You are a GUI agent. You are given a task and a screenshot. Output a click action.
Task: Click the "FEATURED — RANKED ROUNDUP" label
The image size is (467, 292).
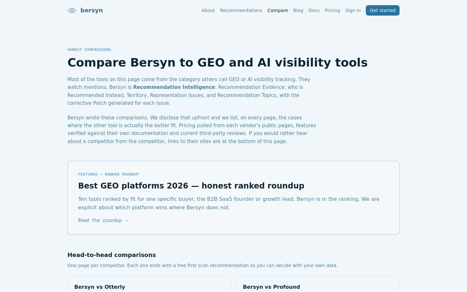tap(108, 174)
